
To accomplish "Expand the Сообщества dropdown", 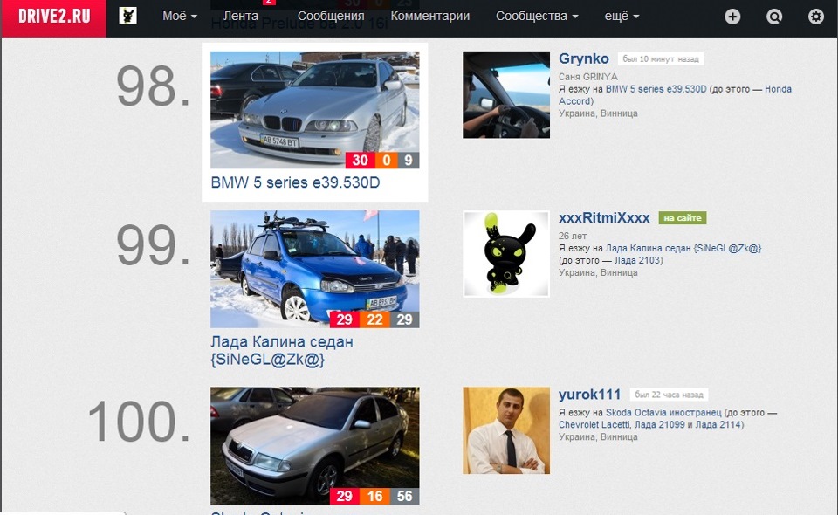I will [x=537, y=16].
